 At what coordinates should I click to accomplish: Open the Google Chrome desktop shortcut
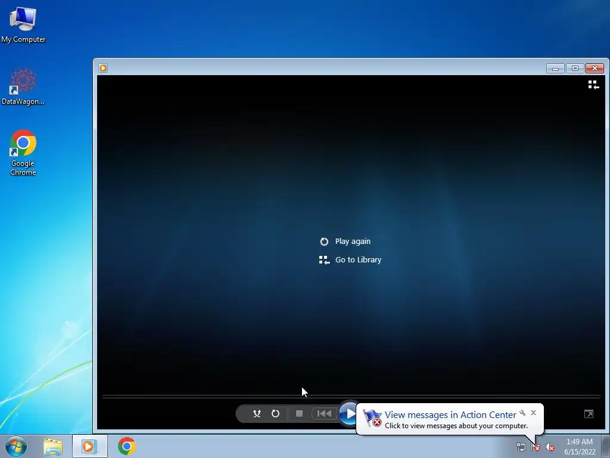[x=23, y=153]
